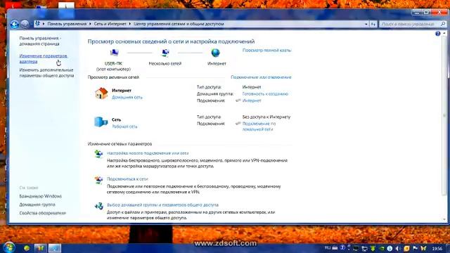
Task: Open 'Брандмауэр Windows' see-also link
Action: tap(41, 196)
